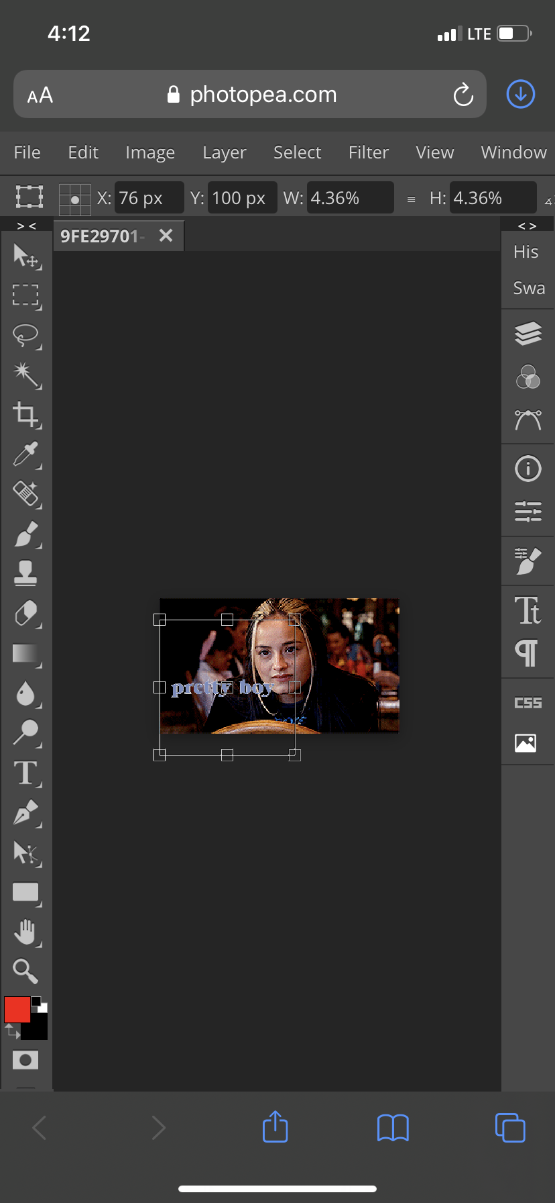Select the Clone Stamp tool
Viewport: 555px width, 1203px height.
coord(26,573)
